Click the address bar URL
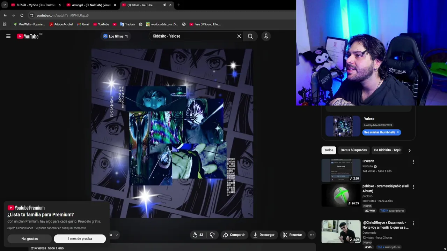447x251 pixels. click(x=63, y=15)
